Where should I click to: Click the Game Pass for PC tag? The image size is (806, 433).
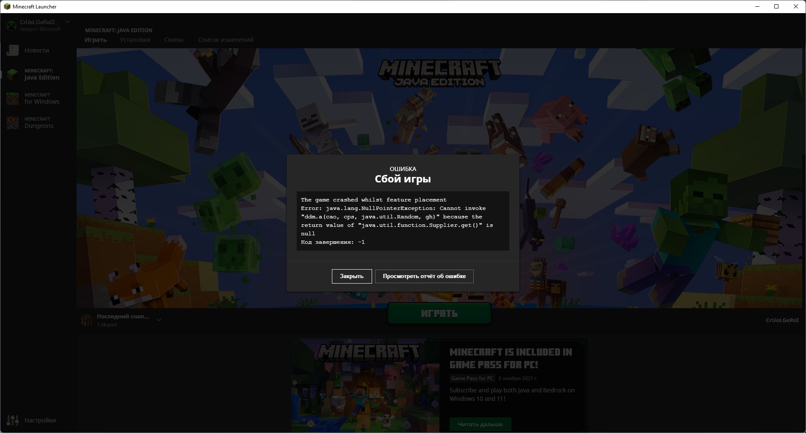(472, 378)
